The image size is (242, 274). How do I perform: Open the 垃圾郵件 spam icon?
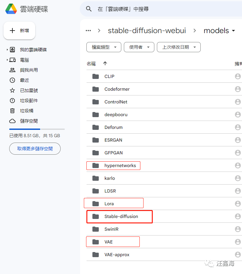pos(12,101)
